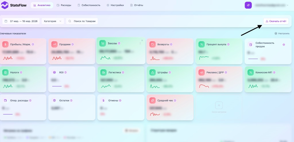This screenshot has height=142, width=294.
Task: Switch to the Расходы tab
Action: tap(64, 5)
